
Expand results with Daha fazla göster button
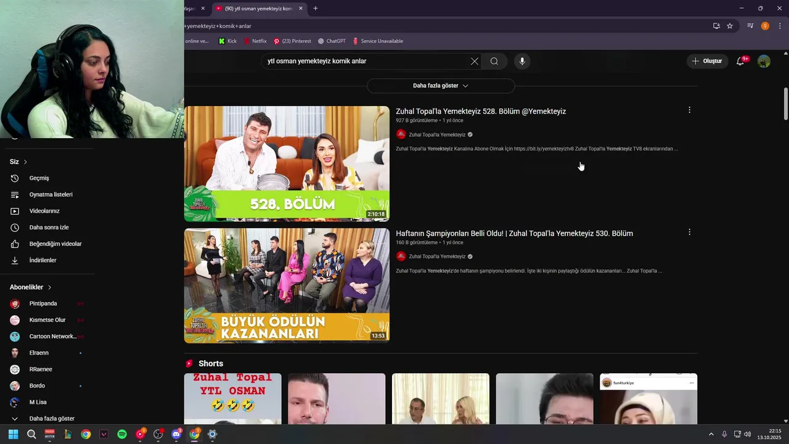441,86
